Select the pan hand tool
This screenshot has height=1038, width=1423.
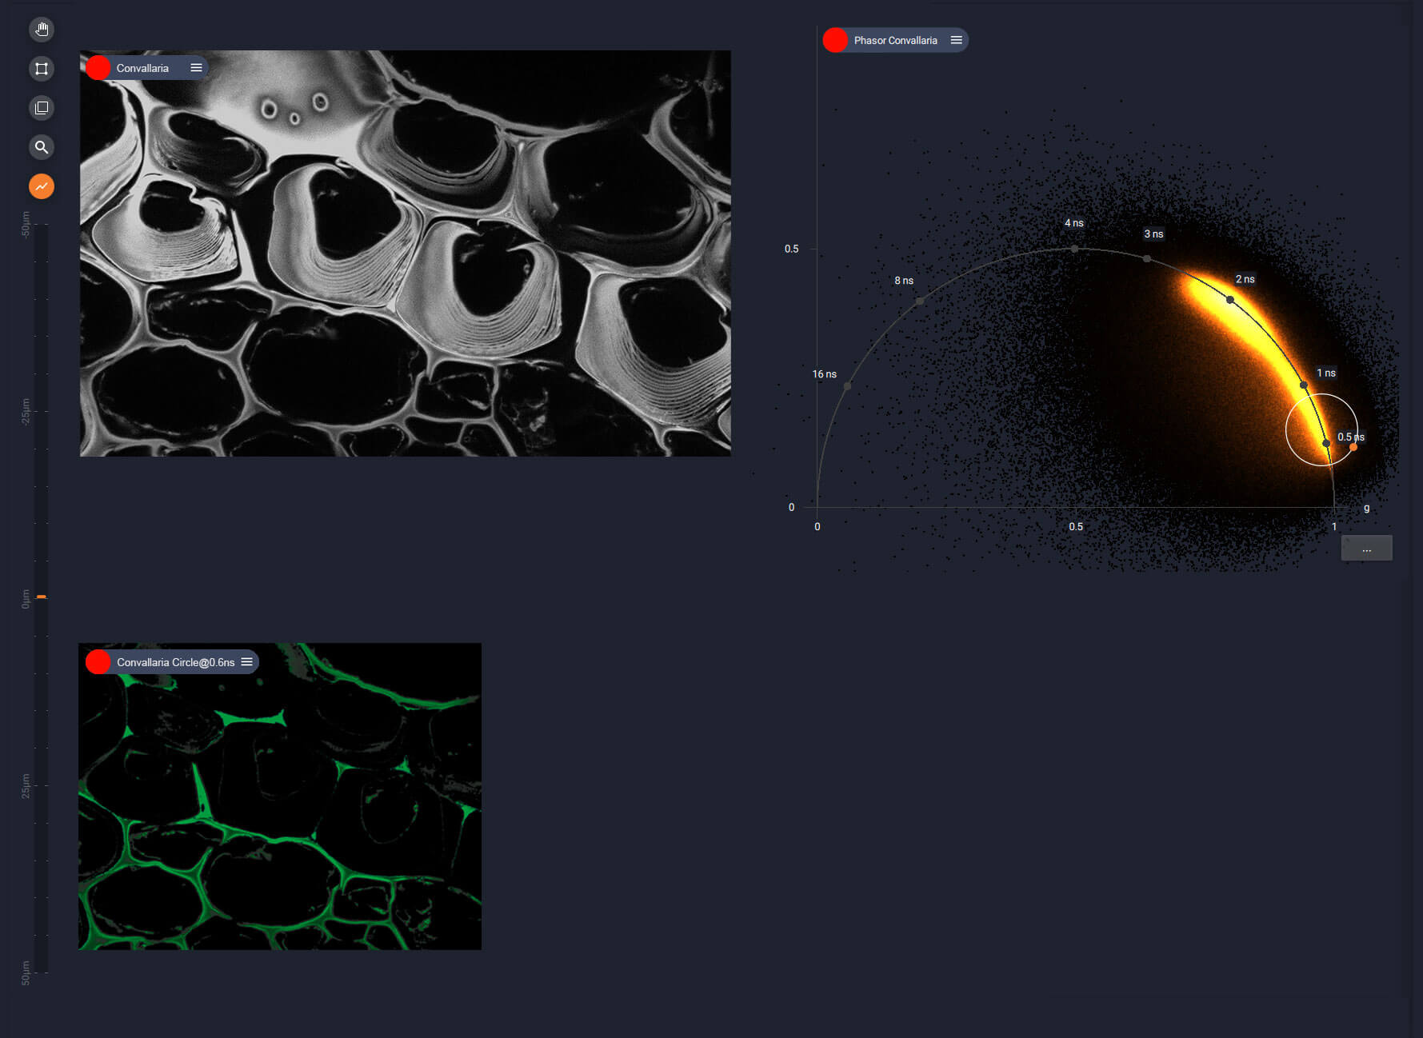42,30
